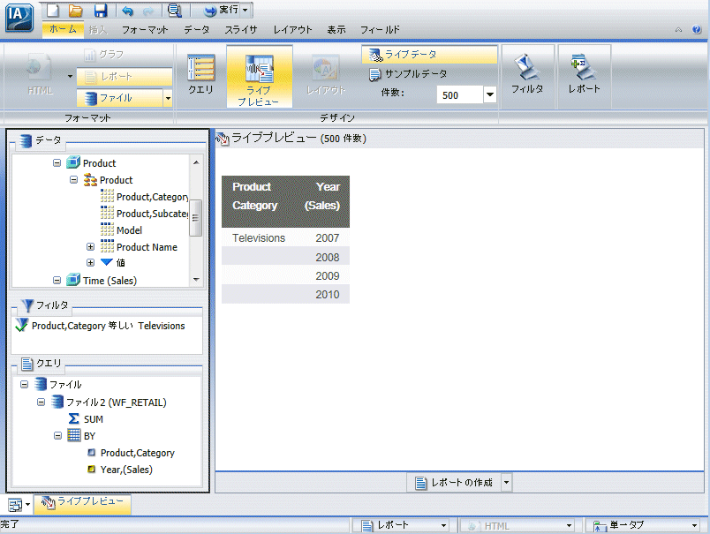Open the IA application menu button
The width and height of the screenshot is (710, 534).
[x=19, y=17]
